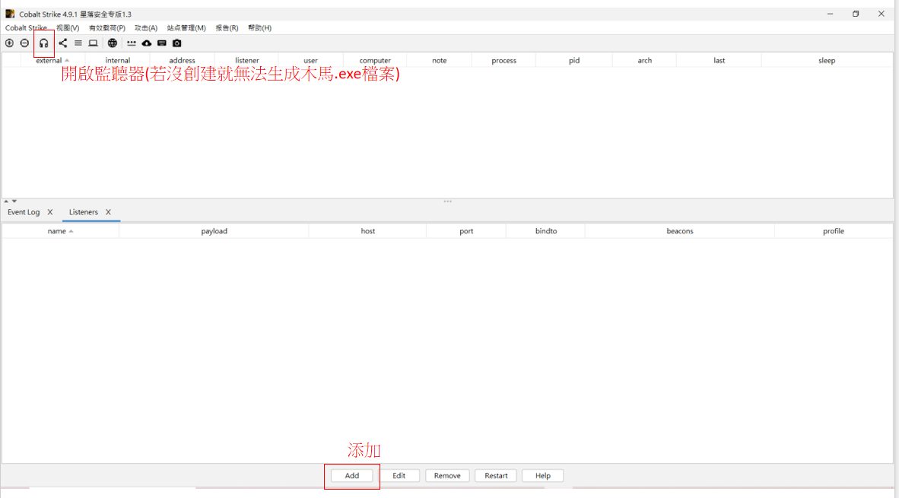This screenshot has width=899, height=498.
Task: Open downloaded files cloud icon
Action: pos(147,43)
